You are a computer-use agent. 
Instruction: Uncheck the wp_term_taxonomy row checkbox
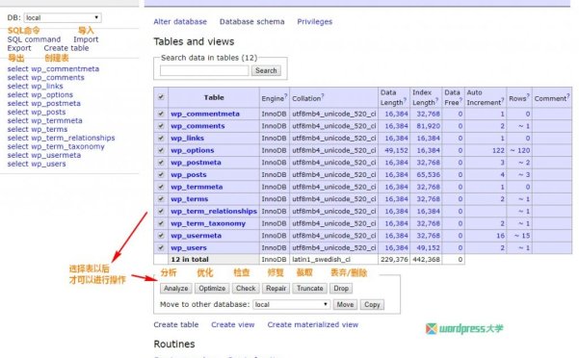pos(161,223)
